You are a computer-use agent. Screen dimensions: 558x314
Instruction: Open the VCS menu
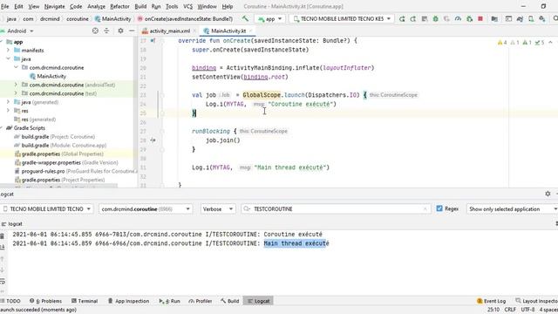187,6
